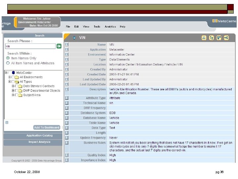Click history icon on Length row
The height and width of the screenshot is (179, 238).
pyautogui.click(x=67, y=133)
